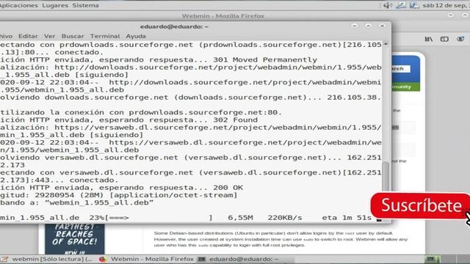Open the terminal's Ver menu
Screen dimensions: 470x264
(49, 36)
